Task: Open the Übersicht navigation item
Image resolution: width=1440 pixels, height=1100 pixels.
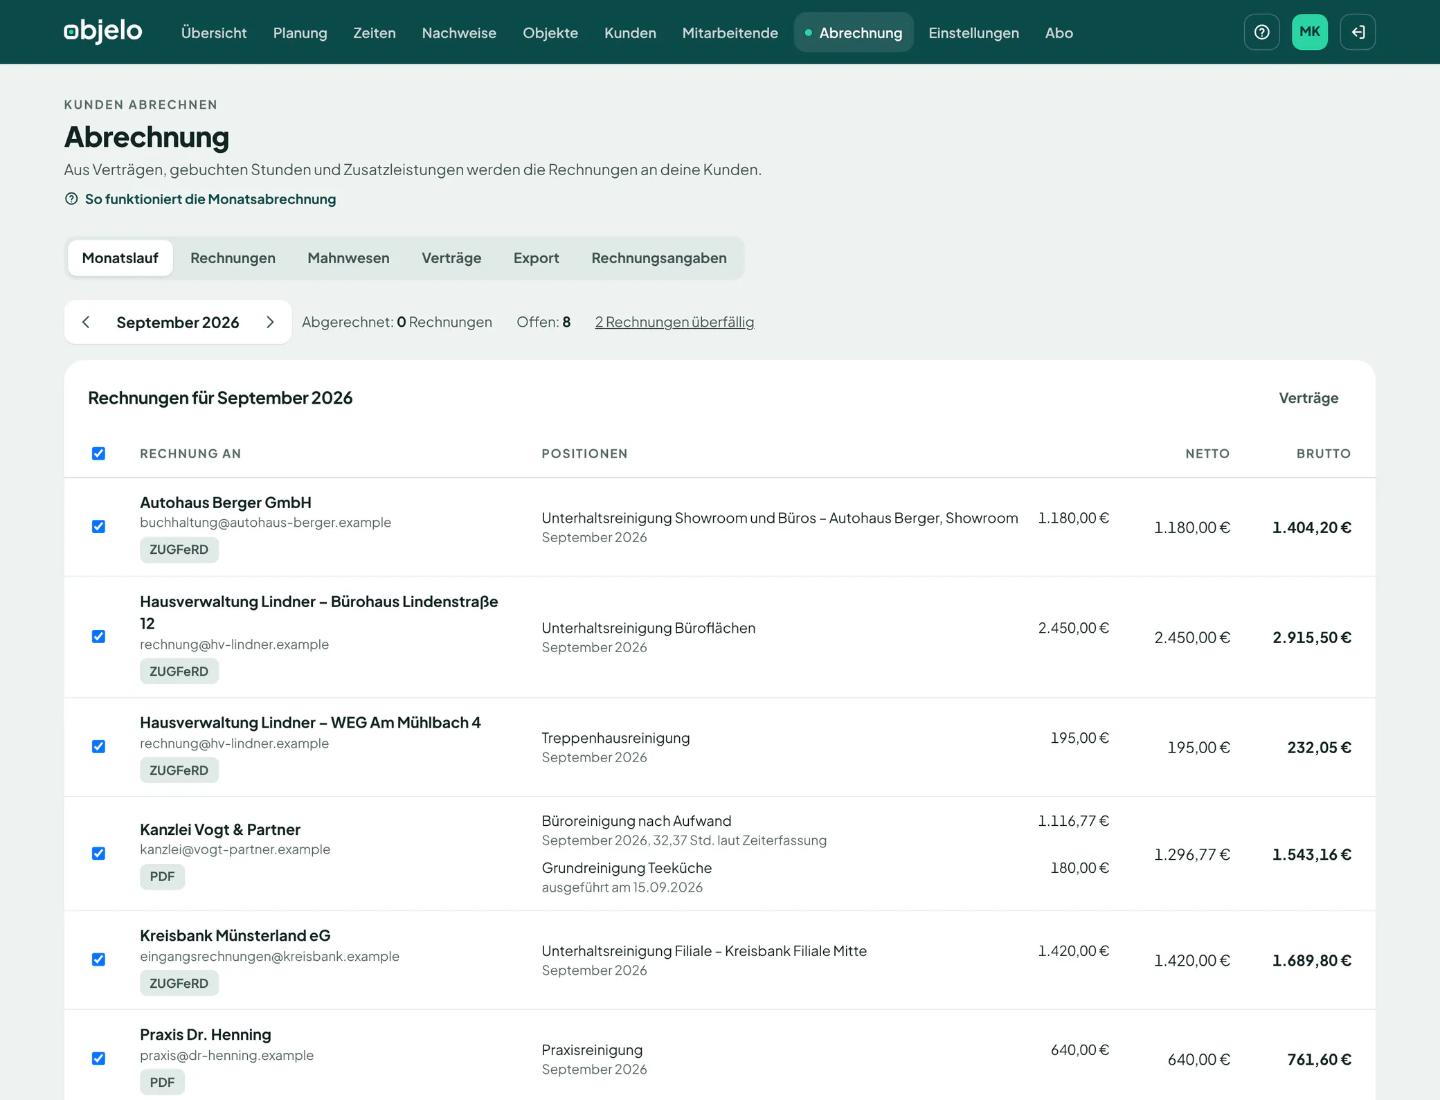Action: pyautogui.click(x=214, y=33)
